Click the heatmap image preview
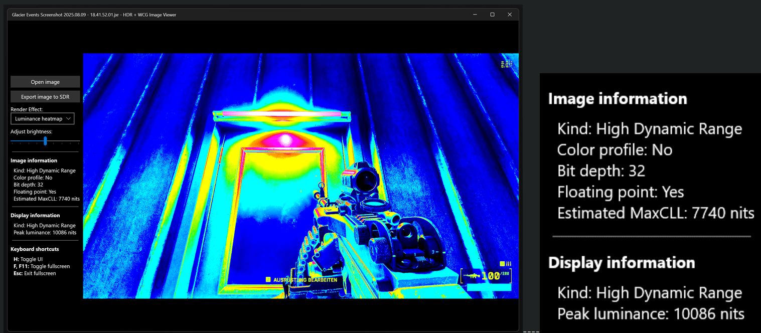The image size is (761, 333). pos(300,176)
